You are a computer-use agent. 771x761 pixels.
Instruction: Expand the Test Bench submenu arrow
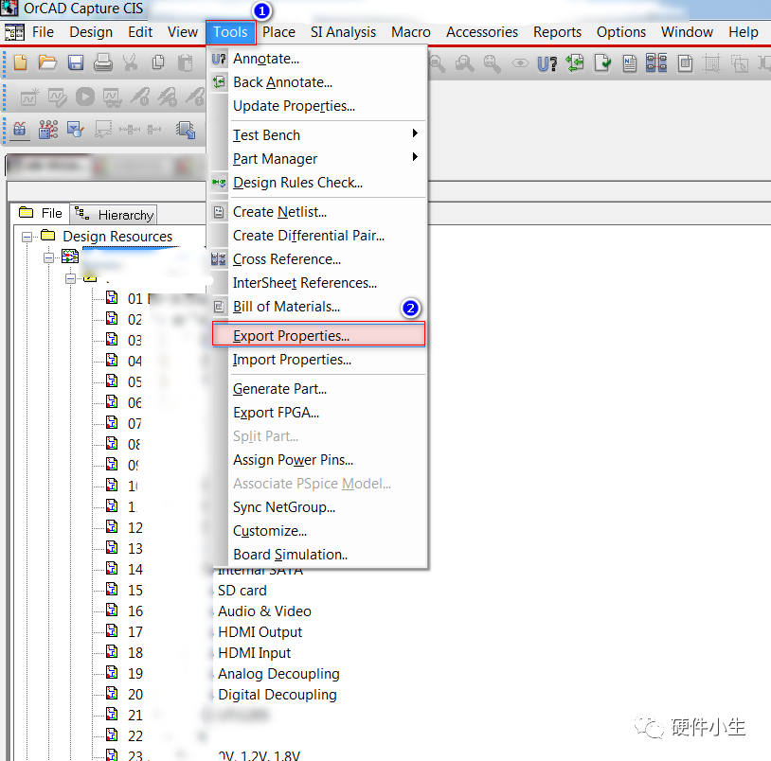415,133
